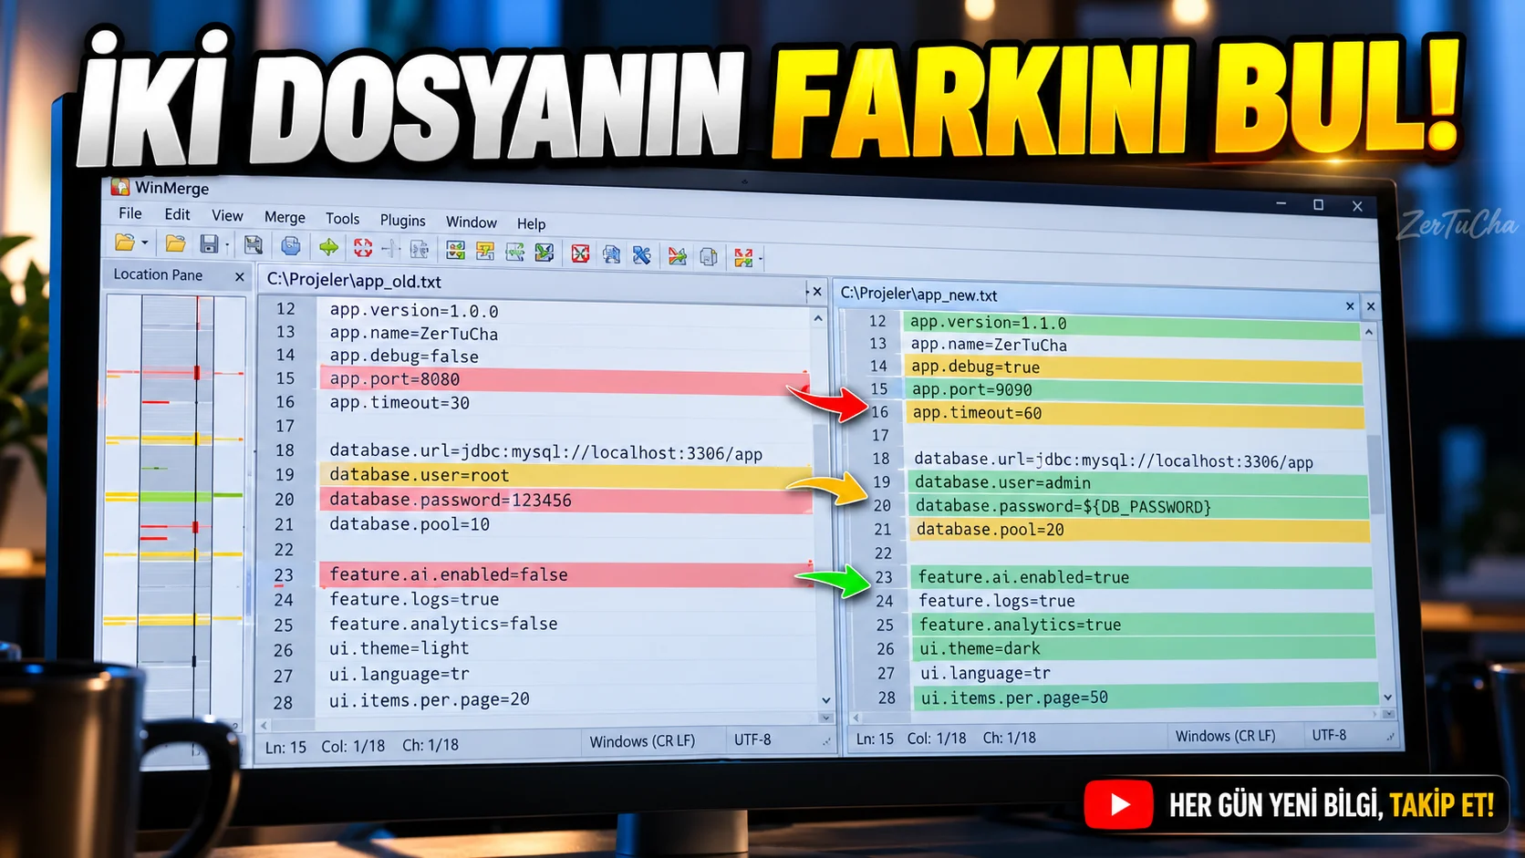The image size is (1525, 858).
Task: Click the blue document toolbar icon beside save-as
Action: (290, 245)
